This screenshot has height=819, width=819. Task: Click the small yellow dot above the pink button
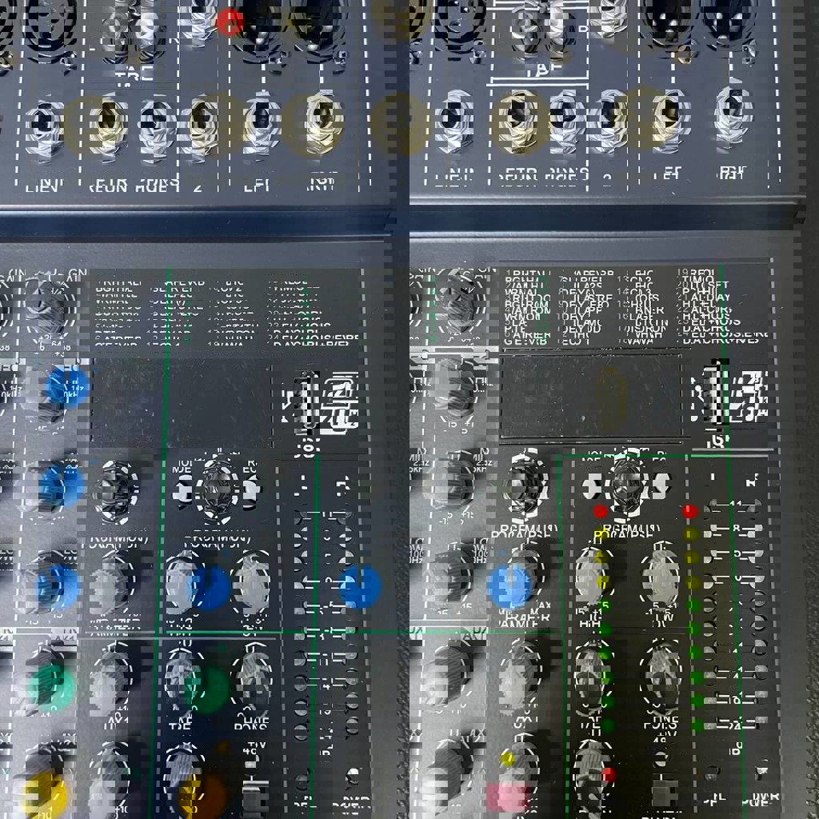pos(507,758)
